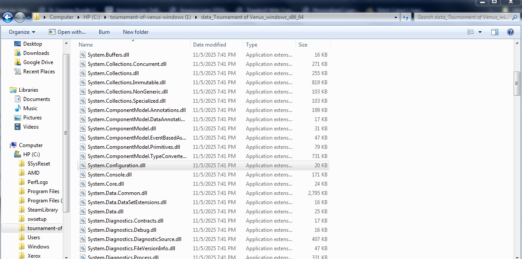Select Computer in the address breadcrumb
Viewport: 522px width, 259px height.
coord(61,17)
